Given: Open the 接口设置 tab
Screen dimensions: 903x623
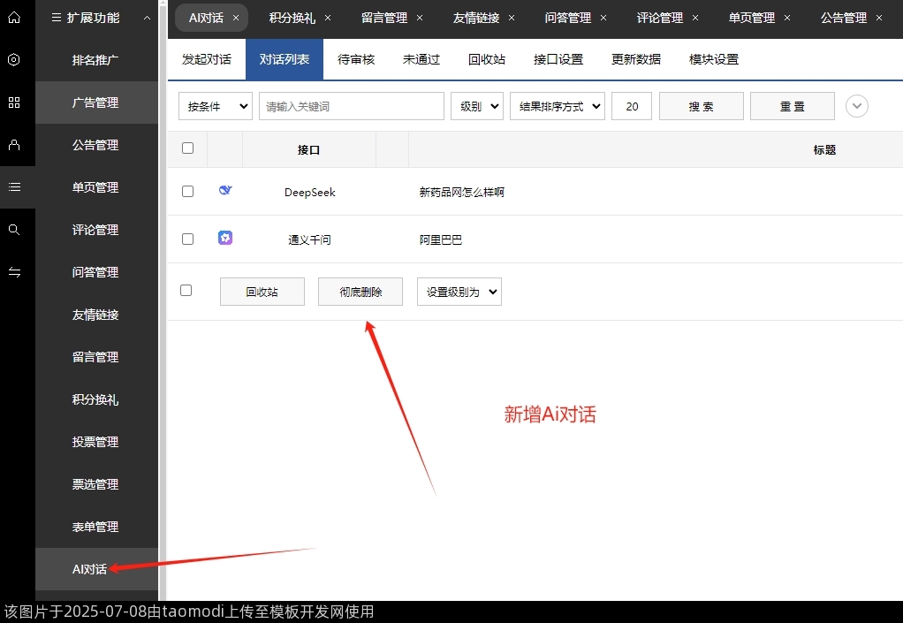Looking at the screenshot, I should click(558, 59).
